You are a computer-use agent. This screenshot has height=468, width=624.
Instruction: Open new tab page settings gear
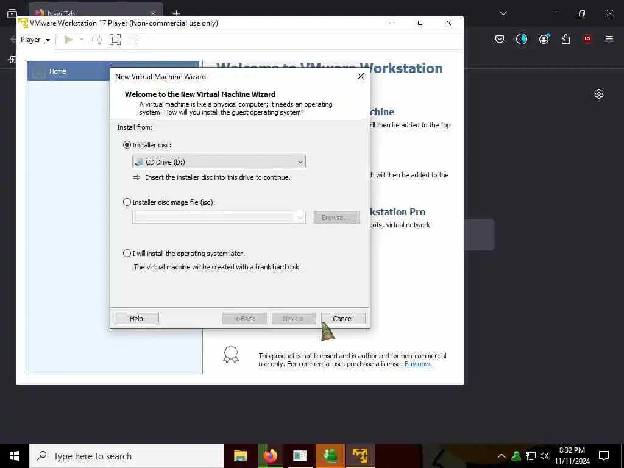pyautogui.click(x=599, y=94)
